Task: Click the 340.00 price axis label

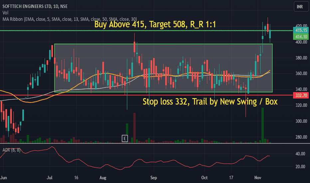Action: point(301,89)
